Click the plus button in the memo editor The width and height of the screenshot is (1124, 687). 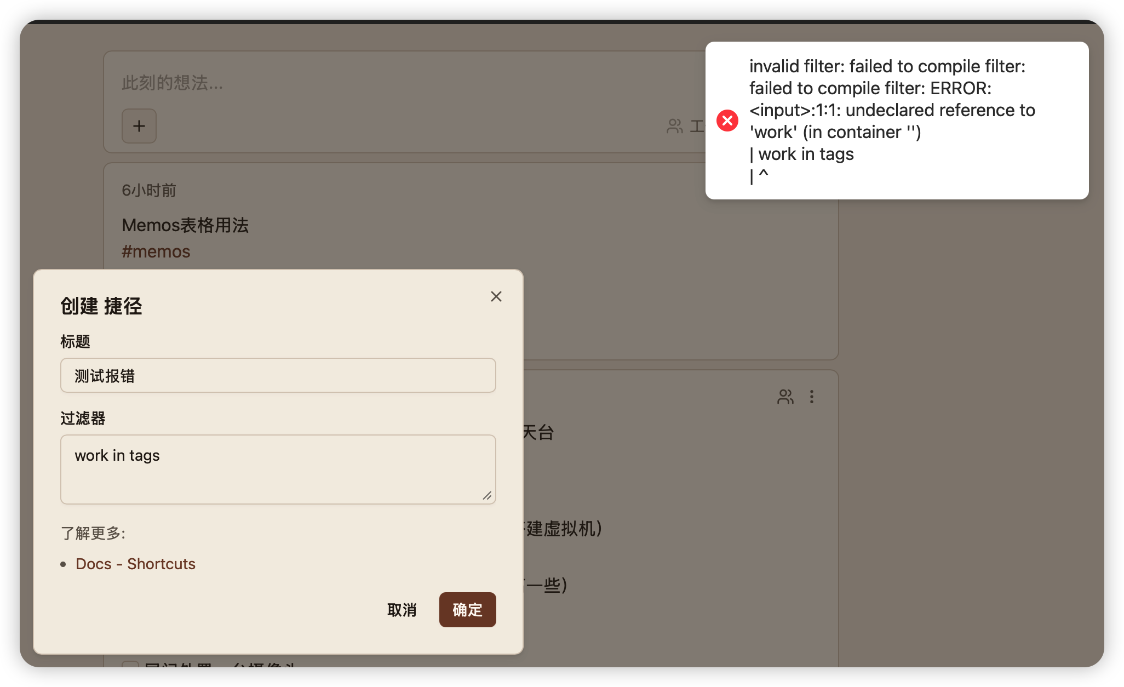click(x=139, y=126)
